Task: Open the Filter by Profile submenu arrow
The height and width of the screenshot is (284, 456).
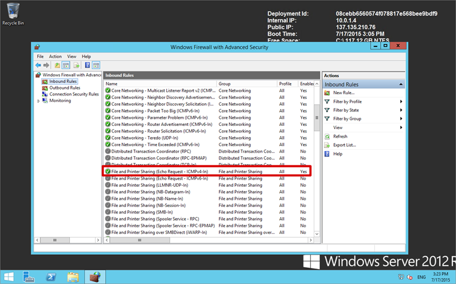Action: point(401,101)
